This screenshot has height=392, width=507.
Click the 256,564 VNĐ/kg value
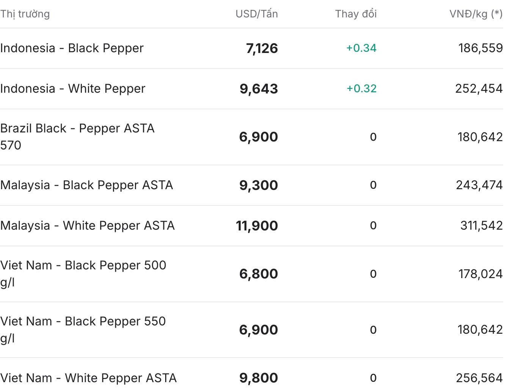479,378
